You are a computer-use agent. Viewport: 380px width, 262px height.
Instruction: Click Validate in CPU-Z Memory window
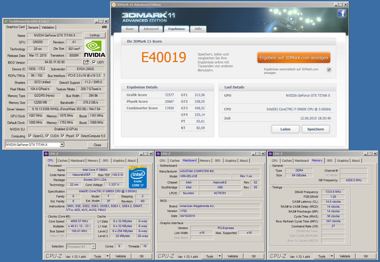[345, 256]
